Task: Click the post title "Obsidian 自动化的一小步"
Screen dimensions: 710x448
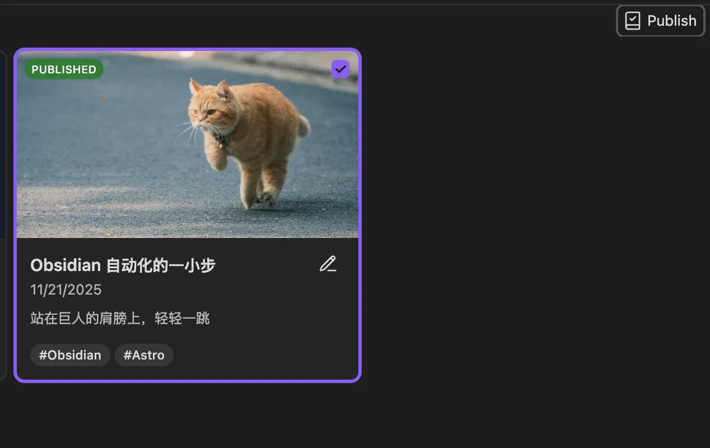Action: (123, 265)
